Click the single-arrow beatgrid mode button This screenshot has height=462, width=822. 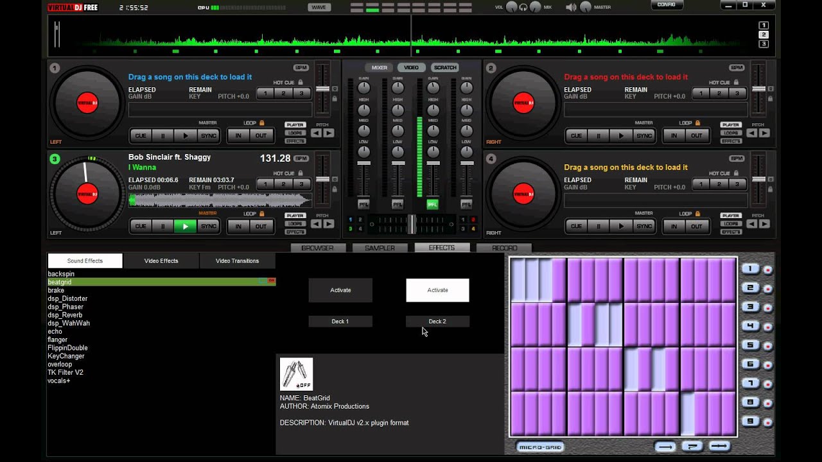click(x=665, y=447)
